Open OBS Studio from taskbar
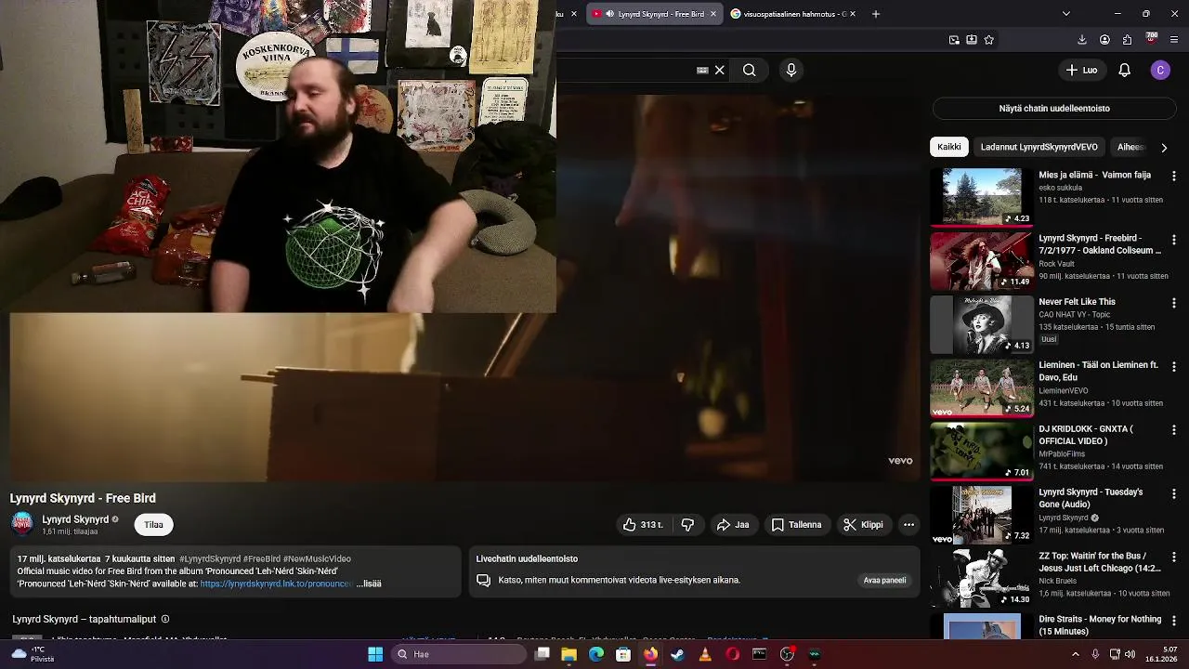Viewport: 1189px width, 669px height. [787, 654]
